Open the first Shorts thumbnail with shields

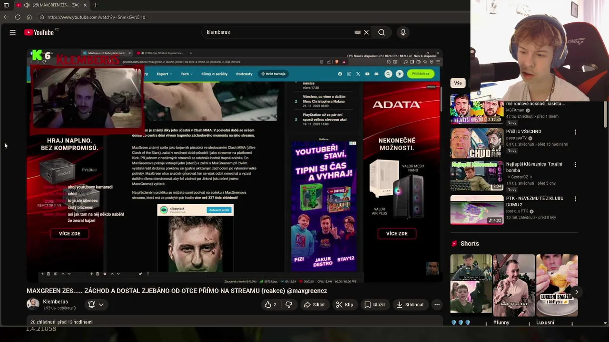(x=471, y=285)
